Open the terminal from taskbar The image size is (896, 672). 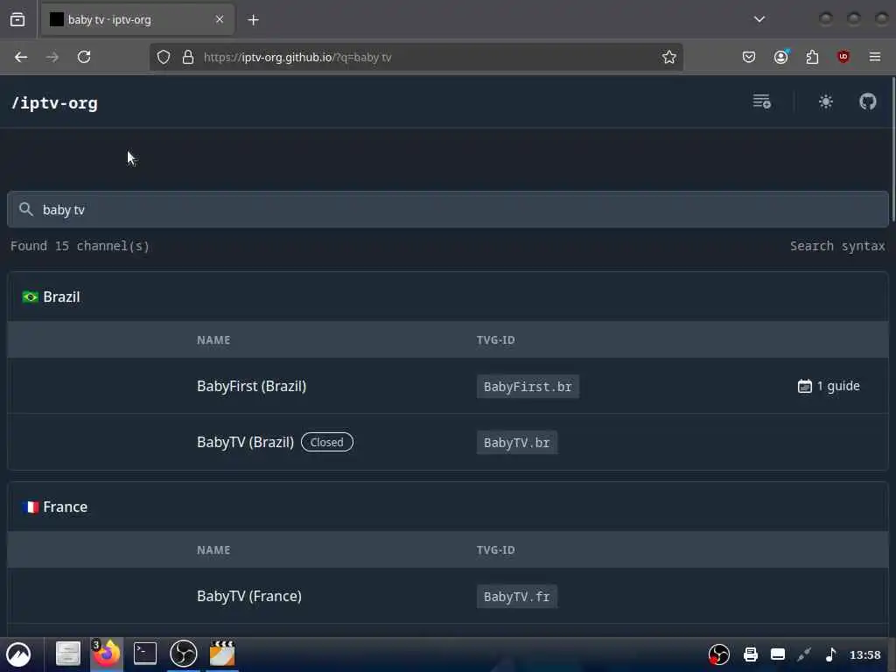[145, 654]
